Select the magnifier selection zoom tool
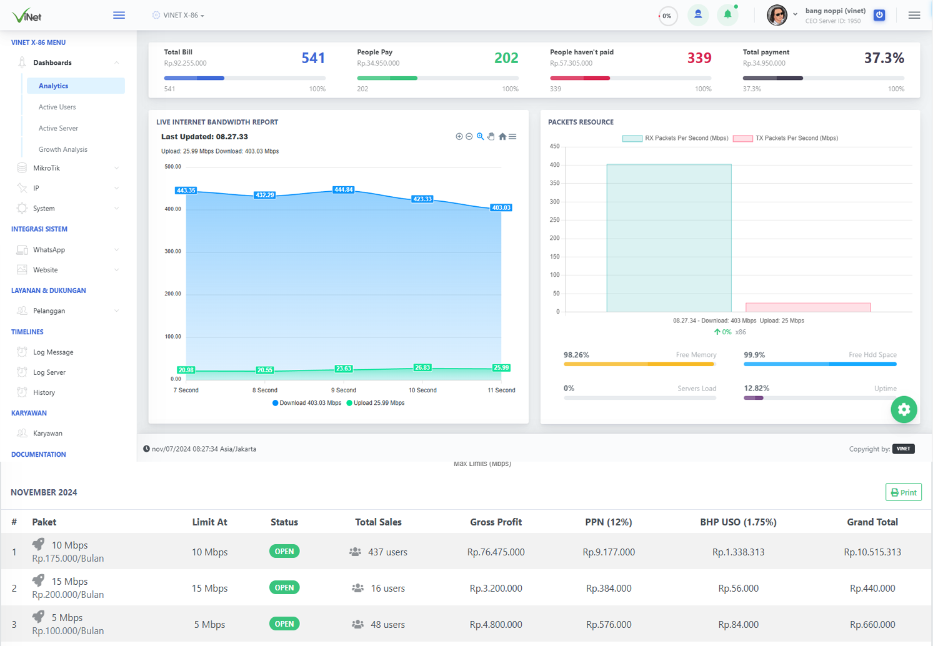 (x=480, y=136)
